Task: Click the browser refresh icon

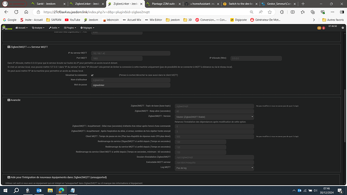Action: (16, 12)
